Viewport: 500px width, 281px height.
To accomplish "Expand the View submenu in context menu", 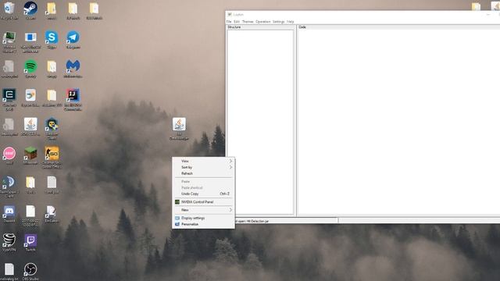I will point(203,161).
